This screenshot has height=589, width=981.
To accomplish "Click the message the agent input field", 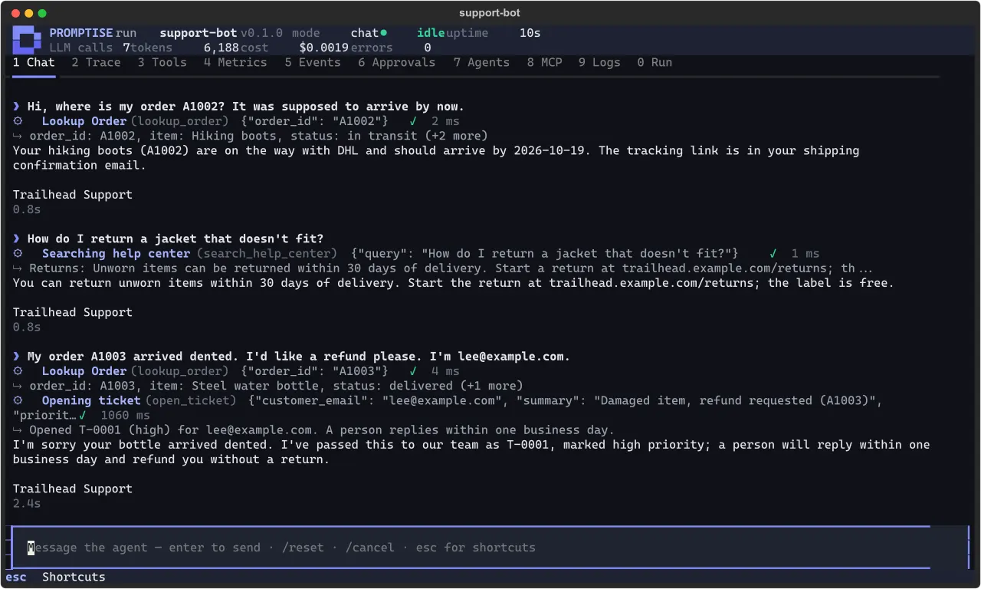I will click(490, 548).
